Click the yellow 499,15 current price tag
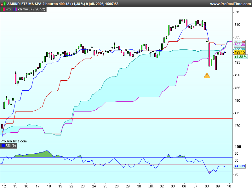 (240, 52)
